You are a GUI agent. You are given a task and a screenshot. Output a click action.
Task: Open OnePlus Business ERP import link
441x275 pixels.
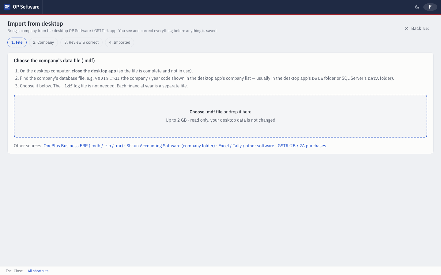tap(83, 146)
